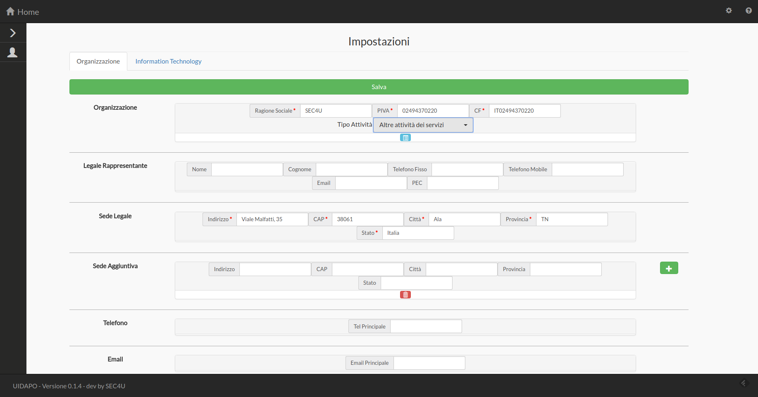Switch to the Information Technology tab
758x397 pixels.
168,61
